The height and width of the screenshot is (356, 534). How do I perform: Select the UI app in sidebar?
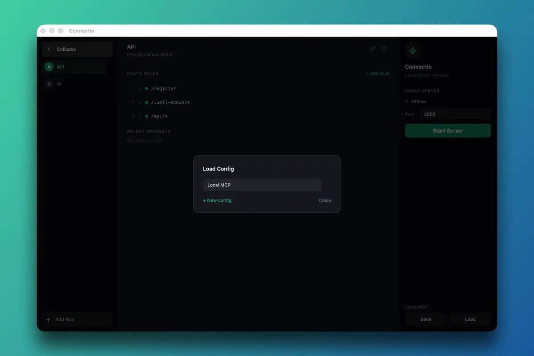click(75, 84)
